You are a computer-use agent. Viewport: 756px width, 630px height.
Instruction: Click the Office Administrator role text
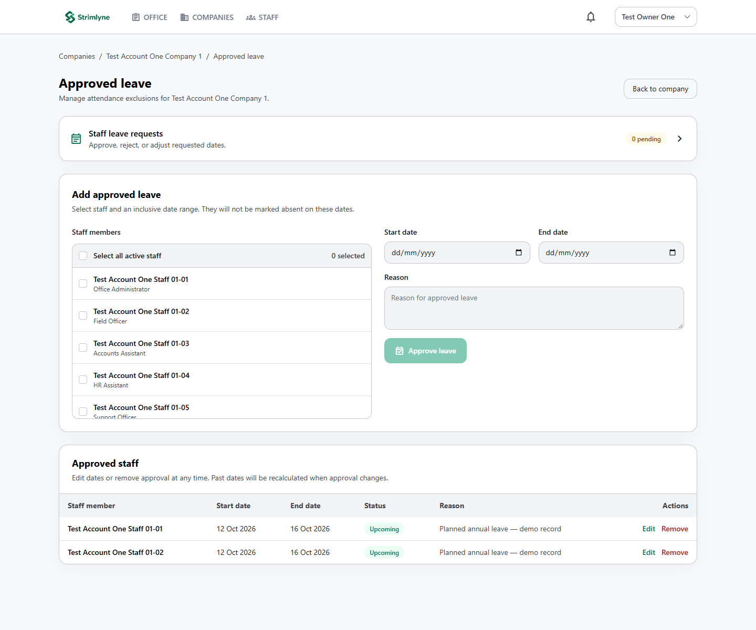121,289
